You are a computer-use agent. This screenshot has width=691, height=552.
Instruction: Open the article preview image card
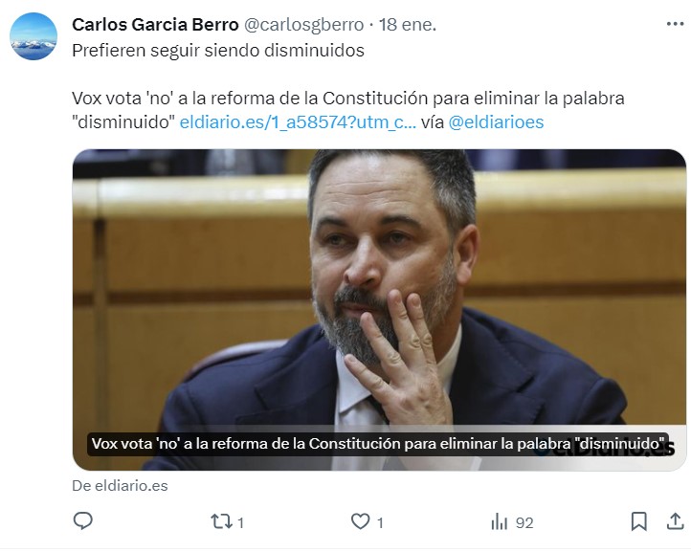(x=379, y=310)
